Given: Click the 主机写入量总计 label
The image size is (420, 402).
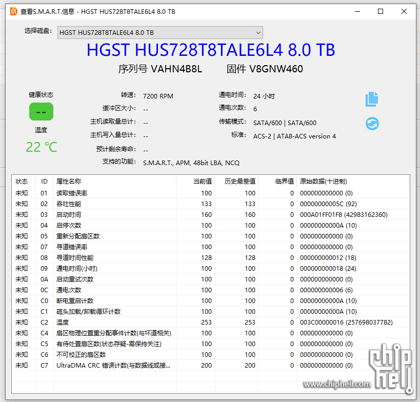Looking at the screenshot, I should (113, 135).
